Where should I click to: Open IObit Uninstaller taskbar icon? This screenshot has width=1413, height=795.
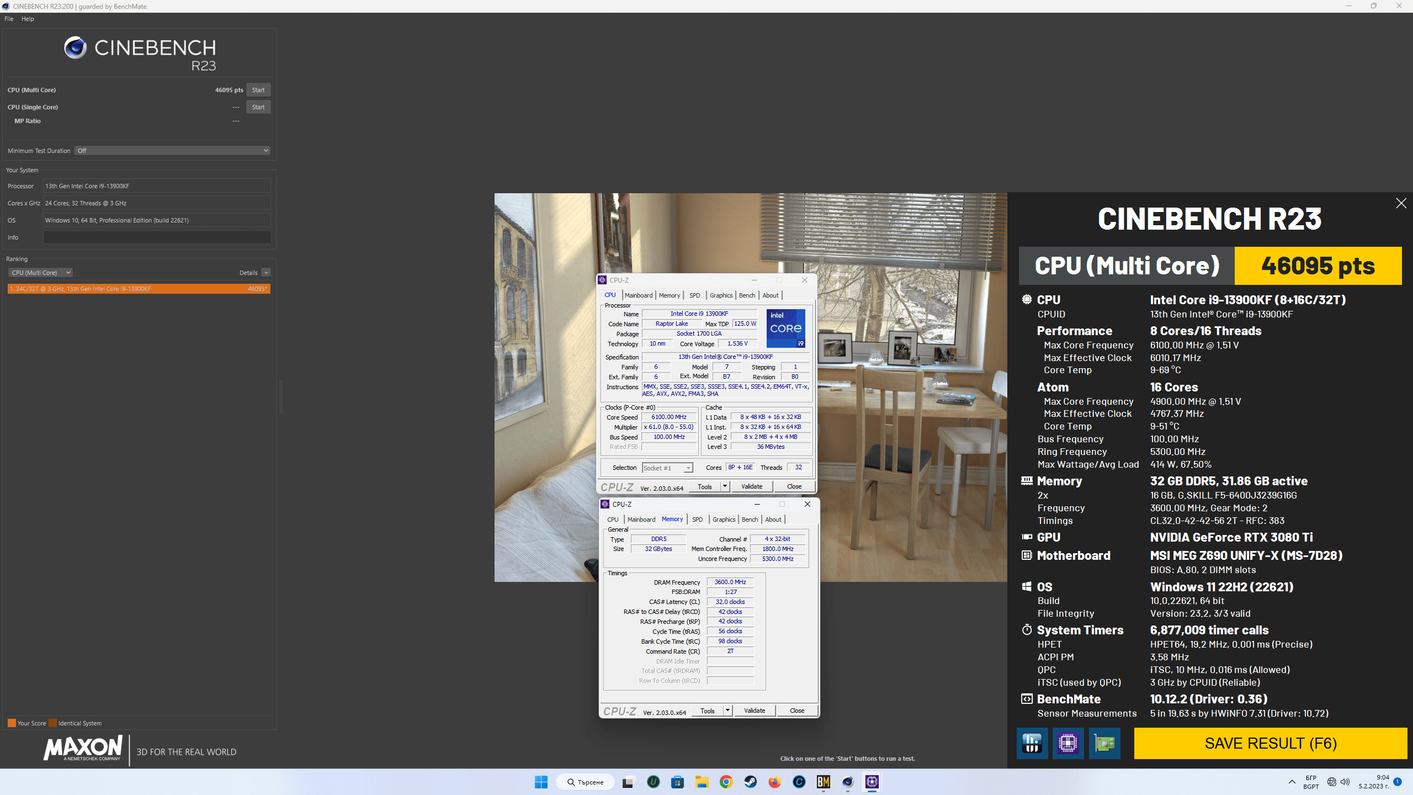click(654, 782)
